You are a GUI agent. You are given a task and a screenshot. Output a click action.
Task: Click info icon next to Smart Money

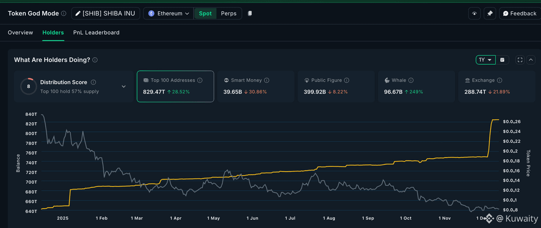pyautogui.click(x=267, y=80)
